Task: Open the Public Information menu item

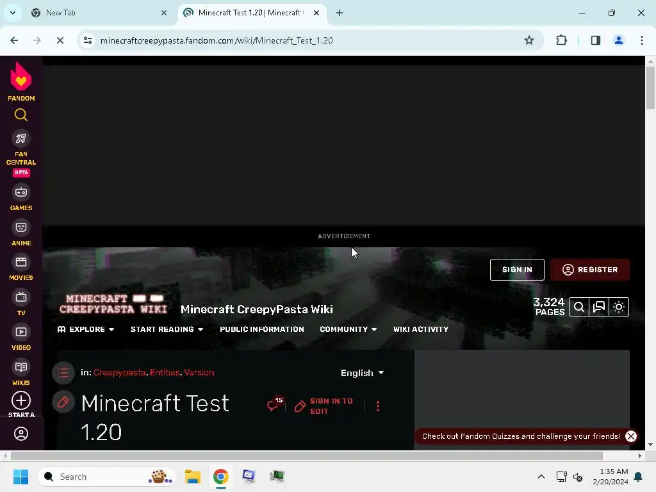Action: pyautogui.click(x=262, y=329)
